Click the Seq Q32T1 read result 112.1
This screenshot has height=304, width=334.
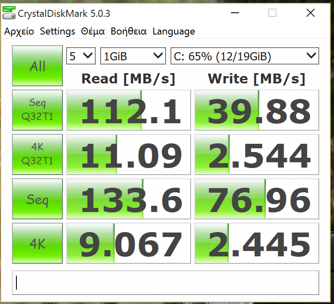coord(129,110)
